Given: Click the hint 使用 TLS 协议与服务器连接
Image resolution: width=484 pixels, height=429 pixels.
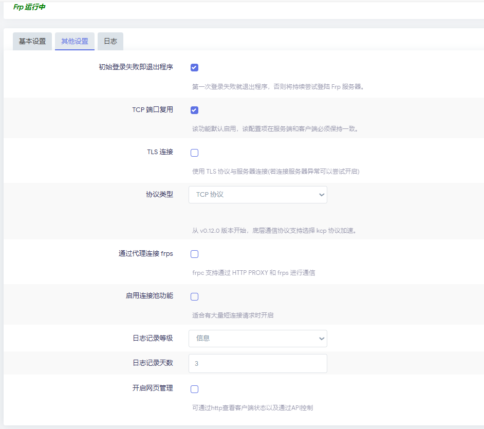Looking at the screenshot, I should click(275, 171).
